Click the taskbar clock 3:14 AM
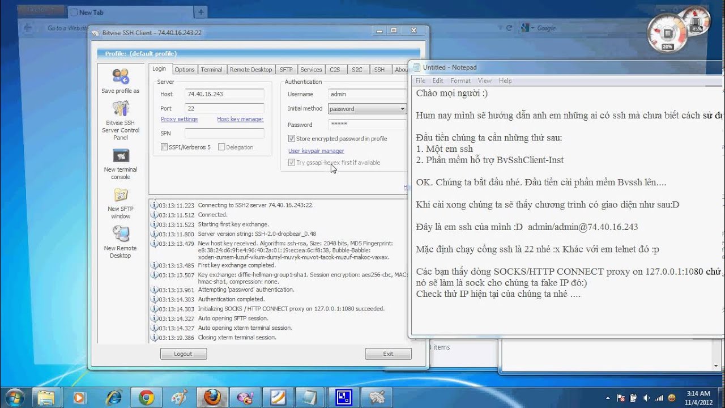Screen dimensions: 725x408 698,397
